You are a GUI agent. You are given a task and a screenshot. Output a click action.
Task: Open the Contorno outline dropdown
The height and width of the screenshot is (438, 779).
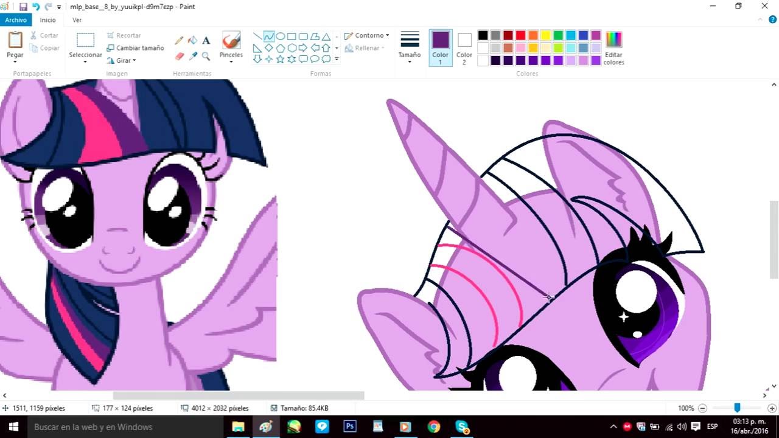366,35
